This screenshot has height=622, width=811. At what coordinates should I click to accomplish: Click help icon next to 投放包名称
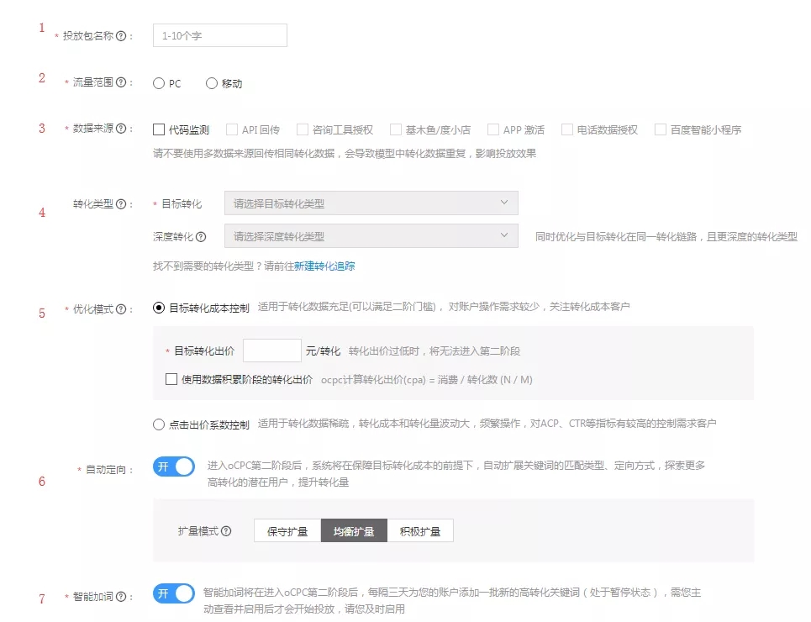[121, 36]
